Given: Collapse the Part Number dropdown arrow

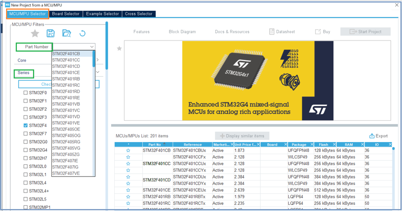Looking at the screenshot, I should 92,47.
